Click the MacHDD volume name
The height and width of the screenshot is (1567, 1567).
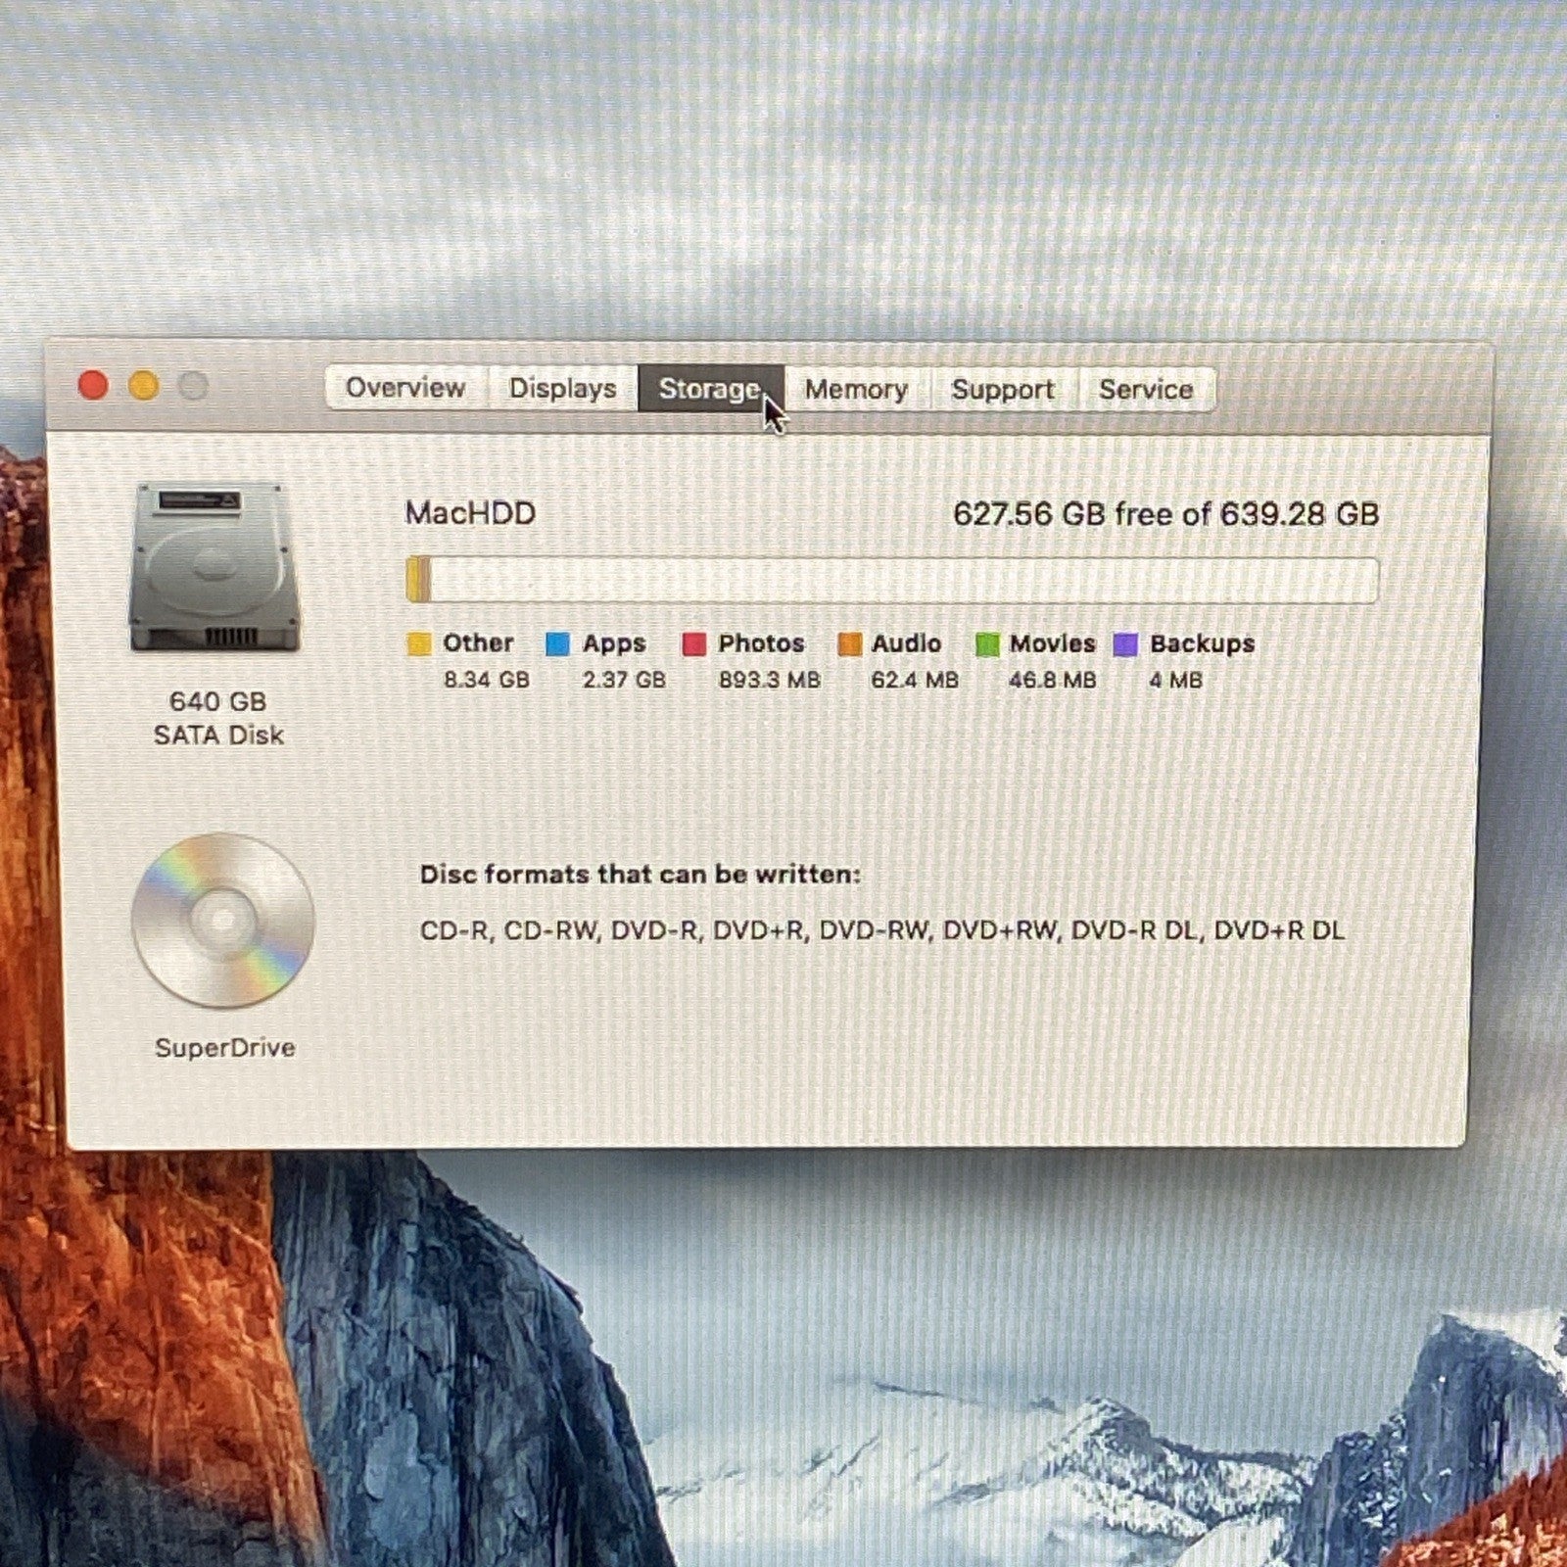(470, 513)
